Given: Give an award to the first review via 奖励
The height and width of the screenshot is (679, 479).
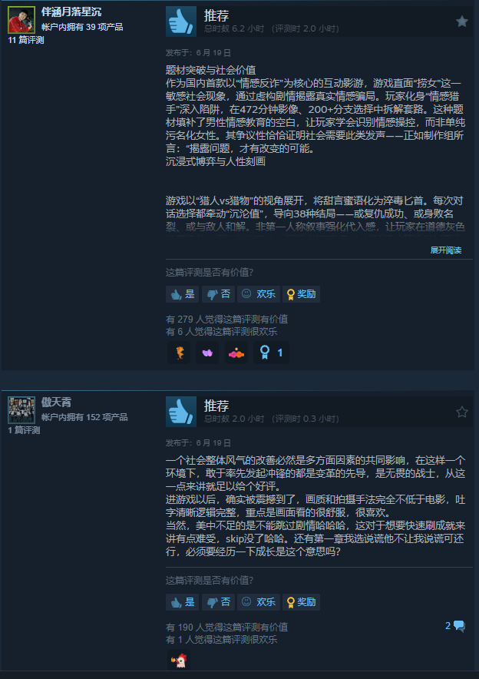Looking at the screenshot, I should (301, 294).
